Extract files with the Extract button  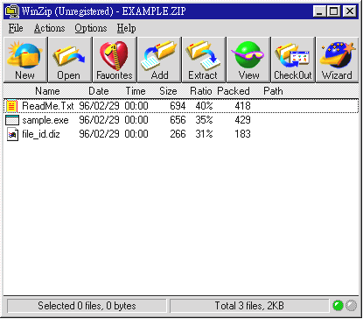coord(204,60)
